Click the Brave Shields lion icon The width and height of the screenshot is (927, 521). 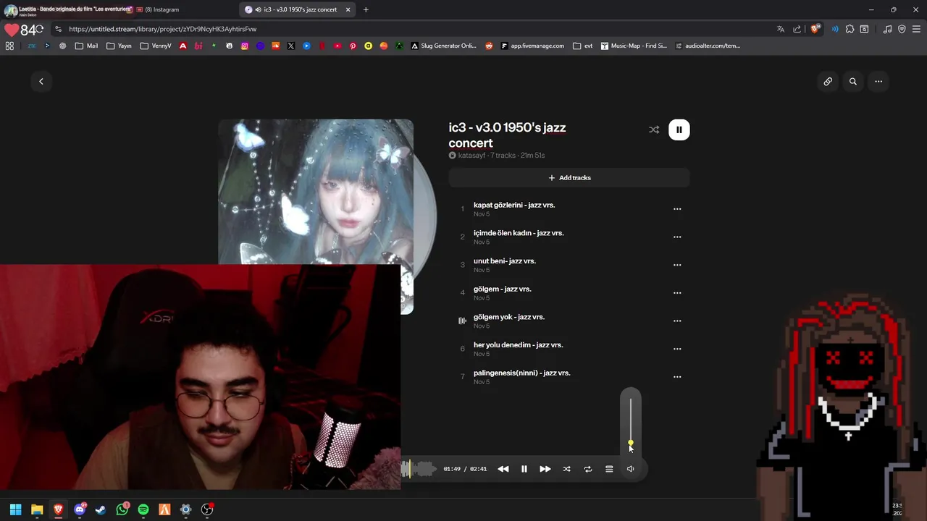[x=815, y=29]
